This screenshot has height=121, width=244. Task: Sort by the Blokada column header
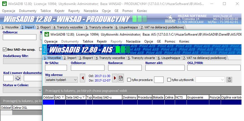[x=158, y=97]
